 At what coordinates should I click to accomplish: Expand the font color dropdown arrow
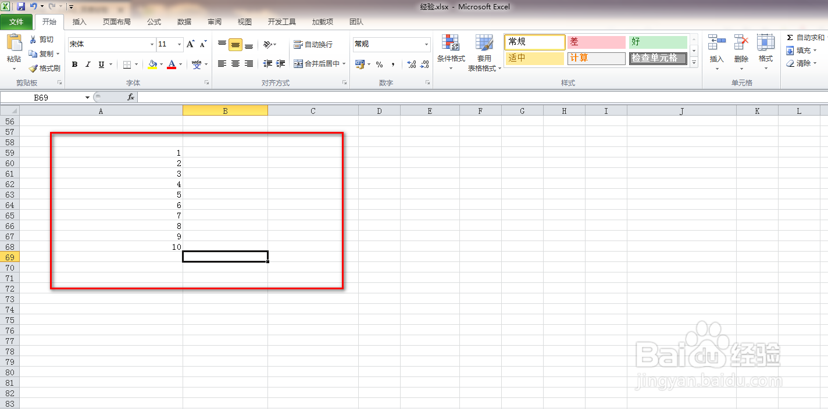click(180, 64)
